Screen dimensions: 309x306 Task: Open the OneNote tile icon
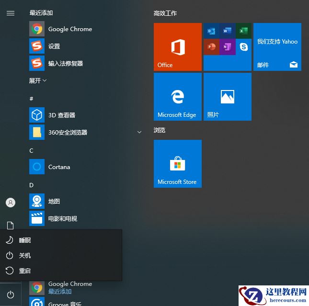pos(227,47)
